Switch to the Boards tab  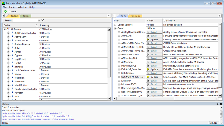(26, 16)
